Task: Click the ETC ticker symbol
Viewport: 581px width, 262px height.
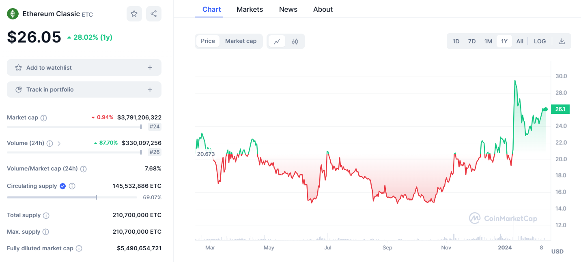Action: (87, 15)
